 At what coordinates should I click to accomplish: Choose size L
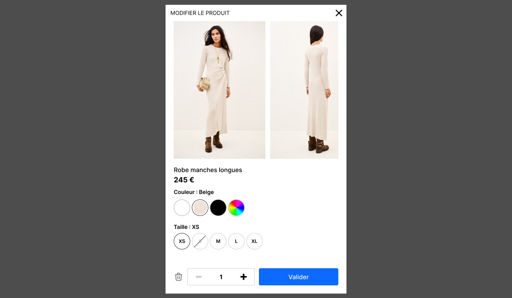tap(236, 241)
